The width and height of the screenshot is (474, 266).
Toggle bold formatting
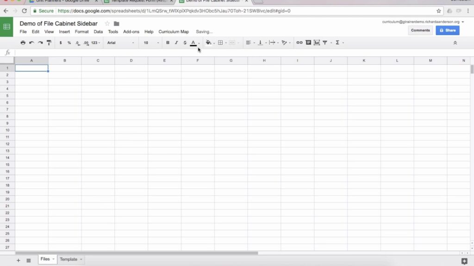168,42
